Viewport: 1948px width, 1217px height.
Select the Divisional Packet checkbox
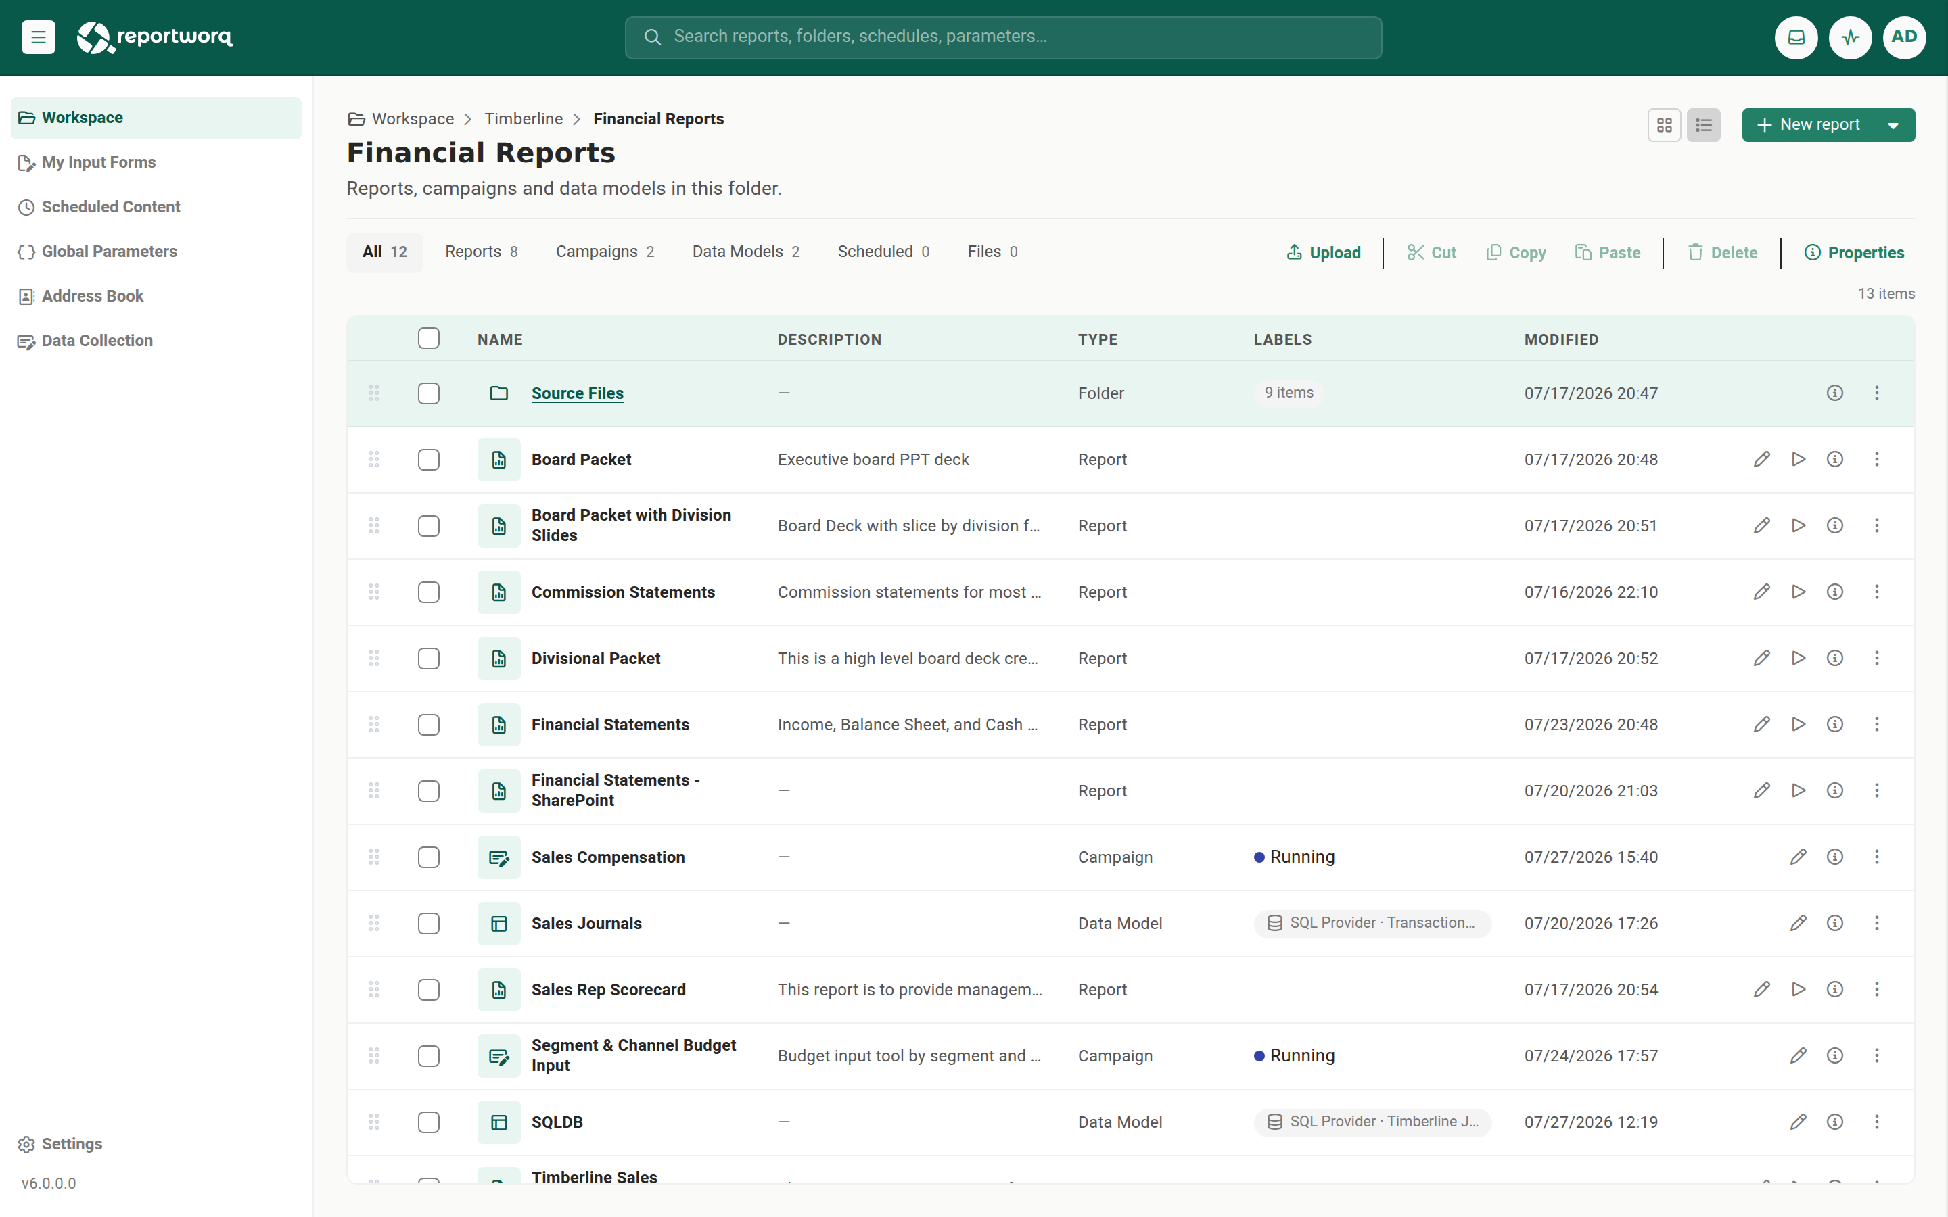tap(428, 659)
